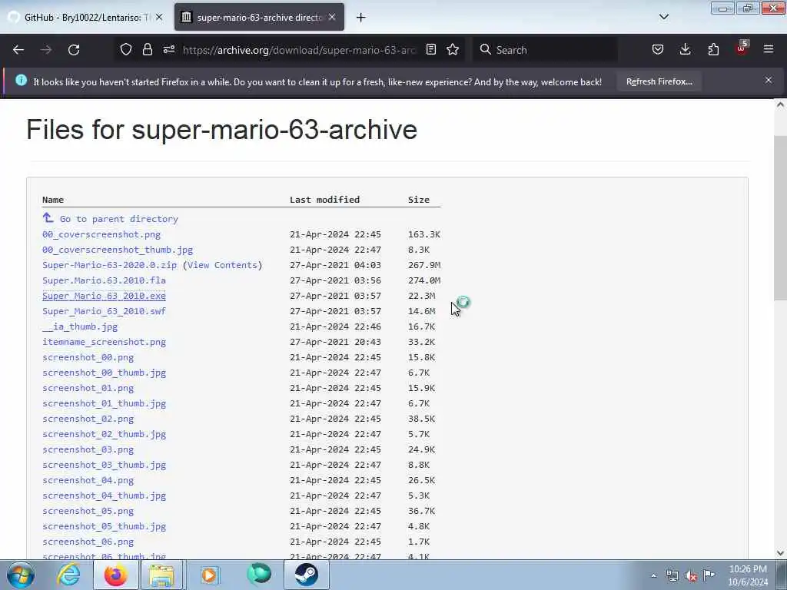Select the super-mario-63-archive directory tab

point(259,18)
